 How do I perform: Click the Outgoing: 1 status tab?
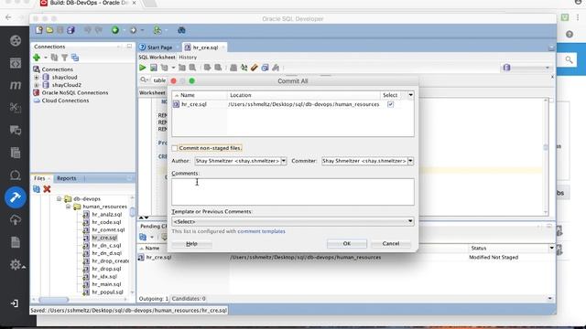point(153,299)
